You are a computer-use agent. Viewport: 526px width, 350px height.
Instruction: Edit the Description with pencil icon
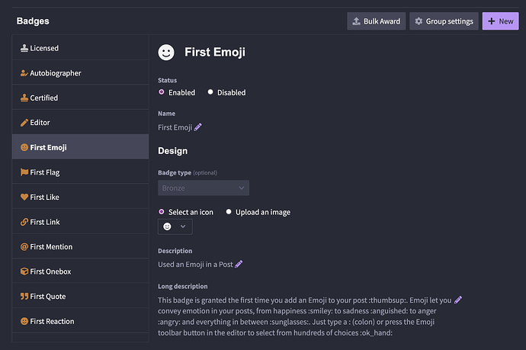click(x=239, y=264)
